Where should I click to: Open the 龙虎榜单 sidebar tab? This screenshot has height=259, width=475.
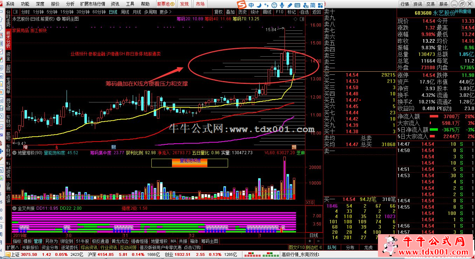coord(8,85)
